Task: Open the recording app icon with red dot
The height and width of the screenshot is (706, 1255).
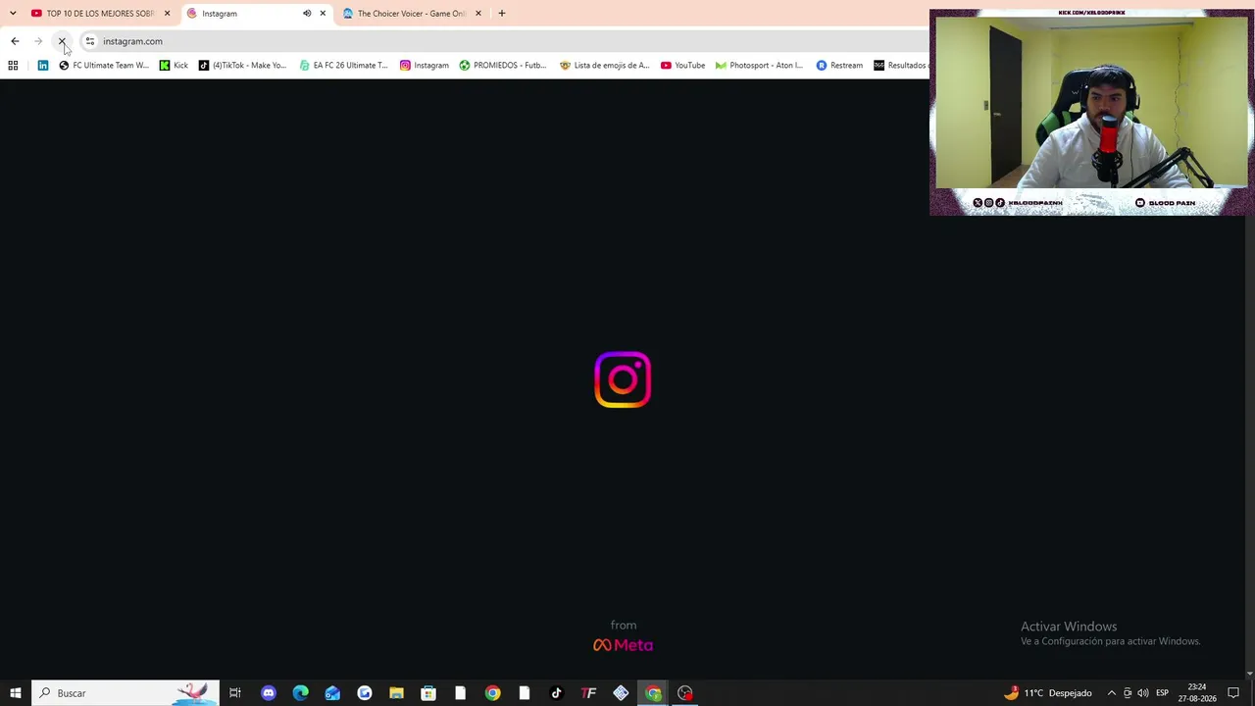Action: coord(685,693)
